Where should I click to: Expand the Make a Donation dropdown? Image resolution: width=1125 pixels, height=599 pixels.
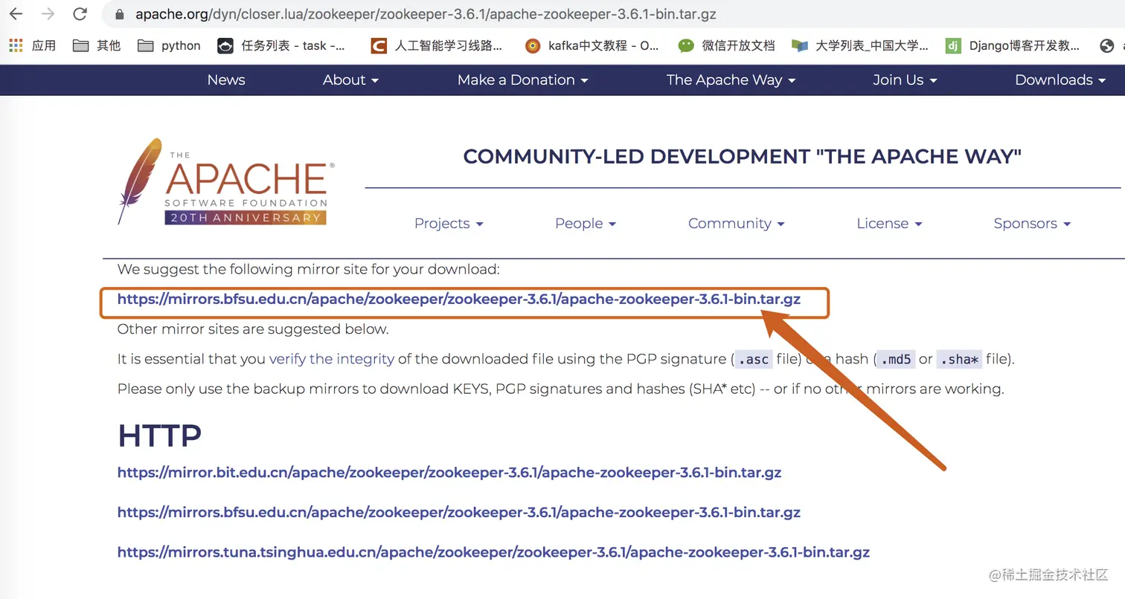click(522, 80)
